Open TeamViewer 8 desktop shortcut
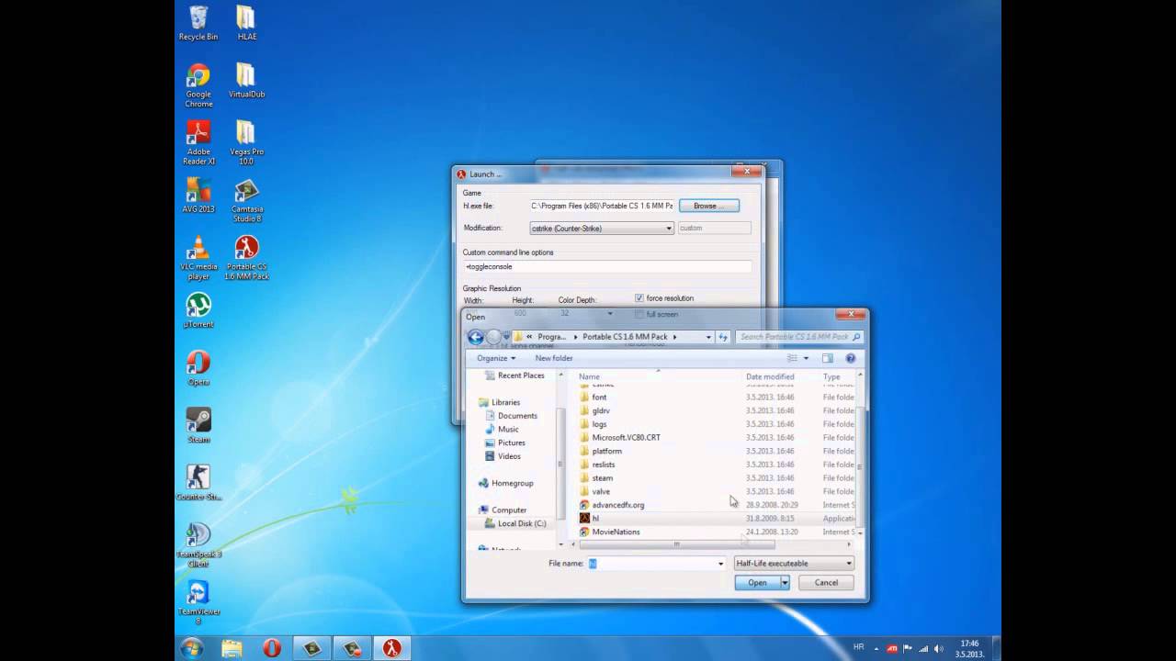Viewport: 1176px width, 661px height. [x=198, y=602]
